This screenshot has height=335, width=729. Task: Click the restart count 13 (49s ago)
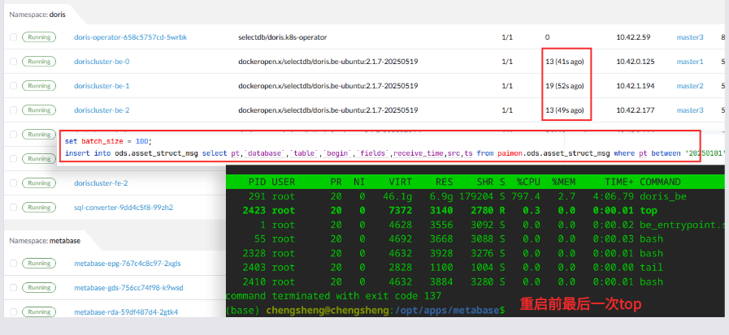564,110
